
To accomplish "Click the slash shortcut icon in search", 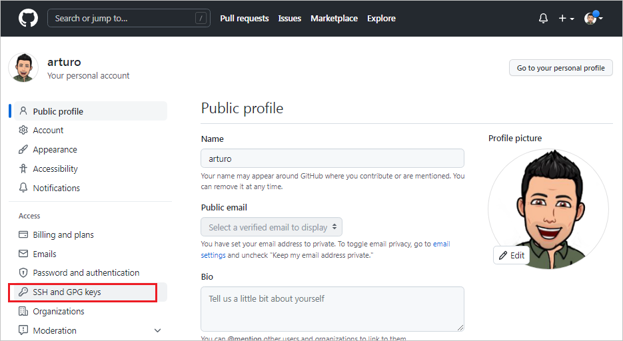I will pyautogui.click(x=201, y=18).
